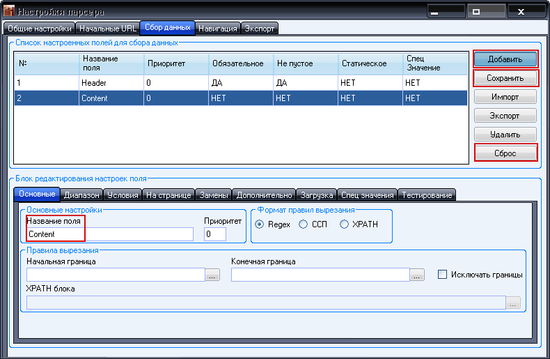The width and height of the screenshot is (550, 359).
Task: Click the Название поля input field
Action: point(109,234)
